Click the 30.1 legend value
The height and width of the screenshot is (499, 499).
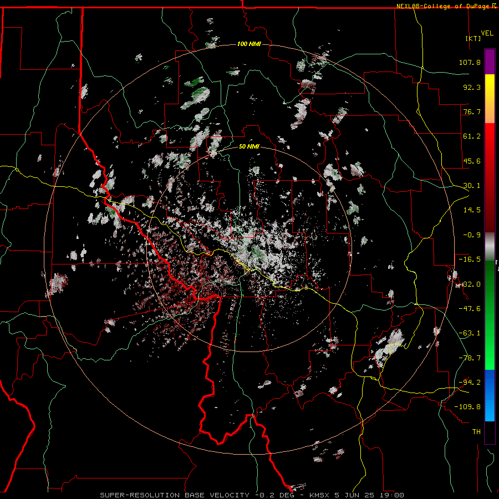coord(472,186)
